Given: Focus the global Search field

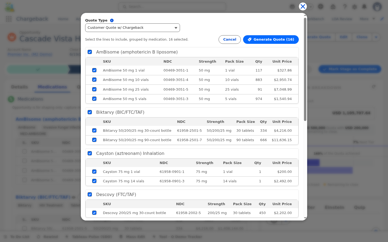Looking at the screenshot, I should click(172, 7).
